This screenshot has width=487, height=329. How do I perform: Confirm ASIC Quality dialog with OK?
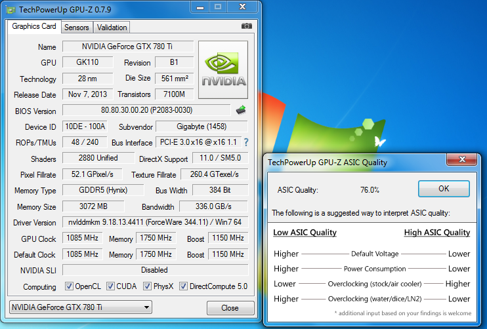444,189
